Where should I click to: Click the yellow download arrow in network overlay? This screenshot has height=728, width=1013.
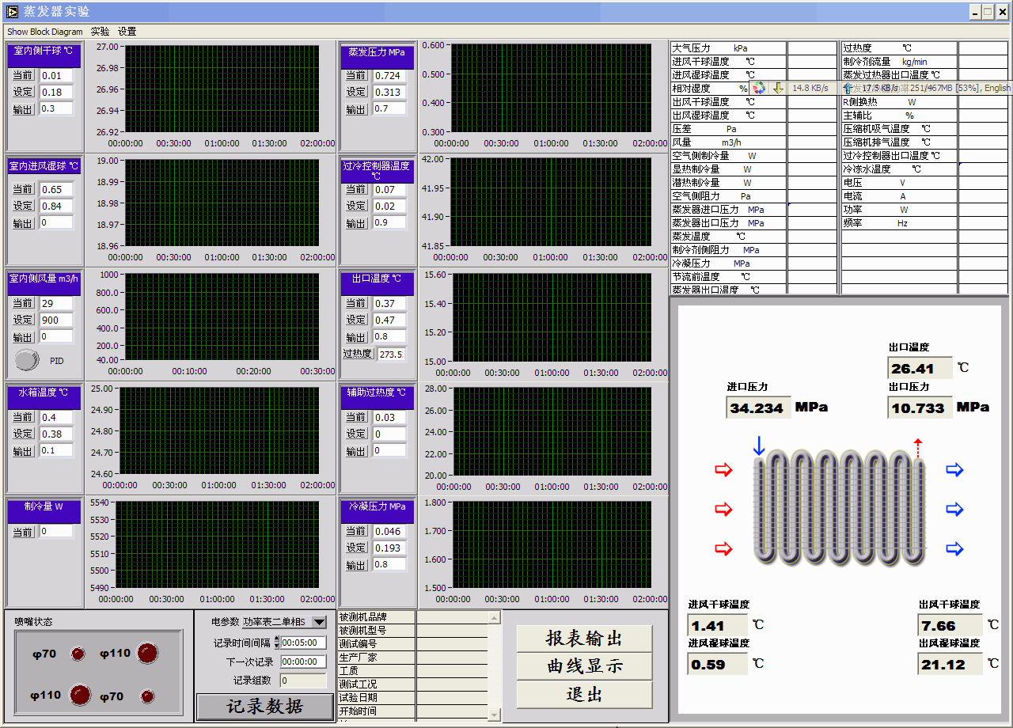pos(778,88)
